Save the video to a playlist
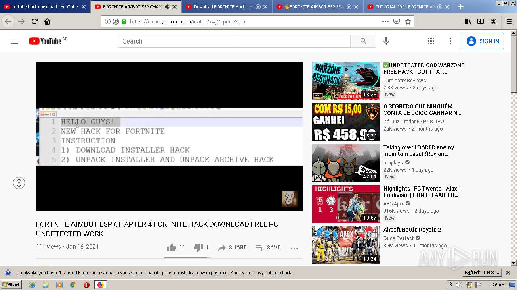Image resolution: width=517 pixels, height=290 pixels. click(x=268, y=247)
